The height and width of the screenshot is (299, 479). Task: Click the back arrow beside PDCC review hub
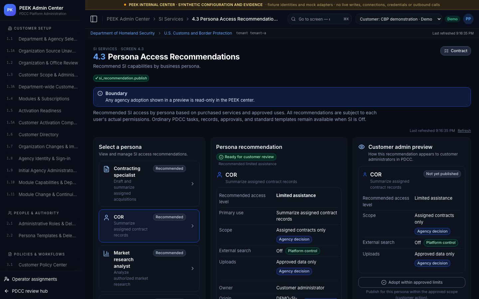(7, 291)
